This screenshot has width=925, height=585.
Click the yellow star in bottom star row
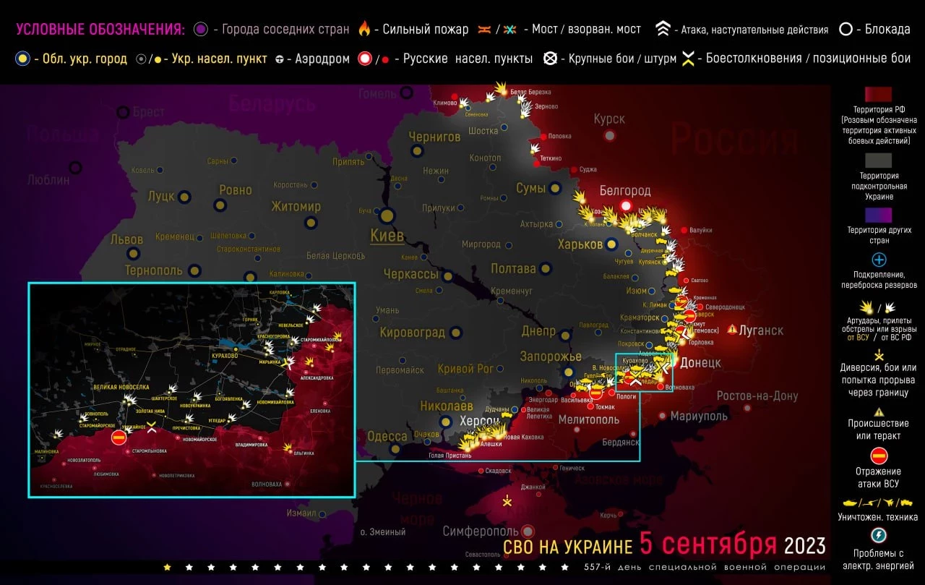(x=168, y=567)
